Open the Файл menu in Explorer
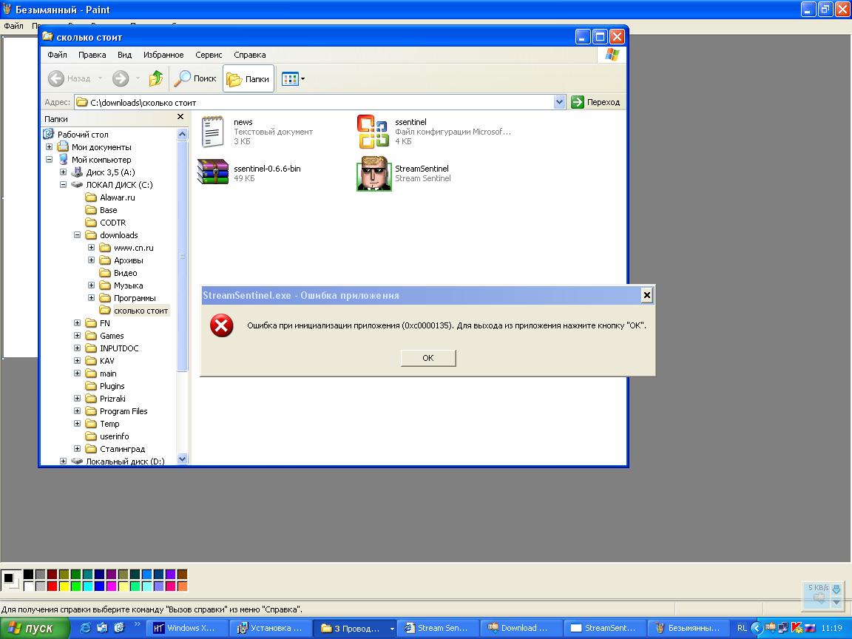 point(57,55)
